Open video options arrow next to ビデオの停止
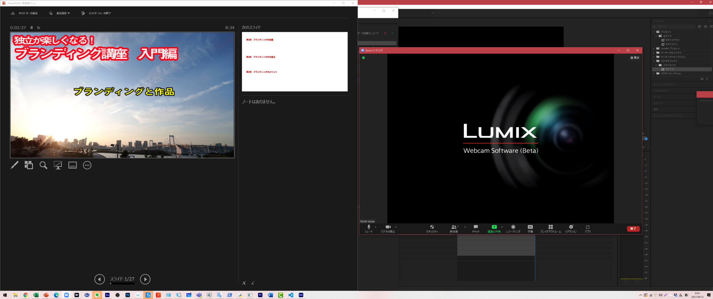 click(x=396, y=227)
